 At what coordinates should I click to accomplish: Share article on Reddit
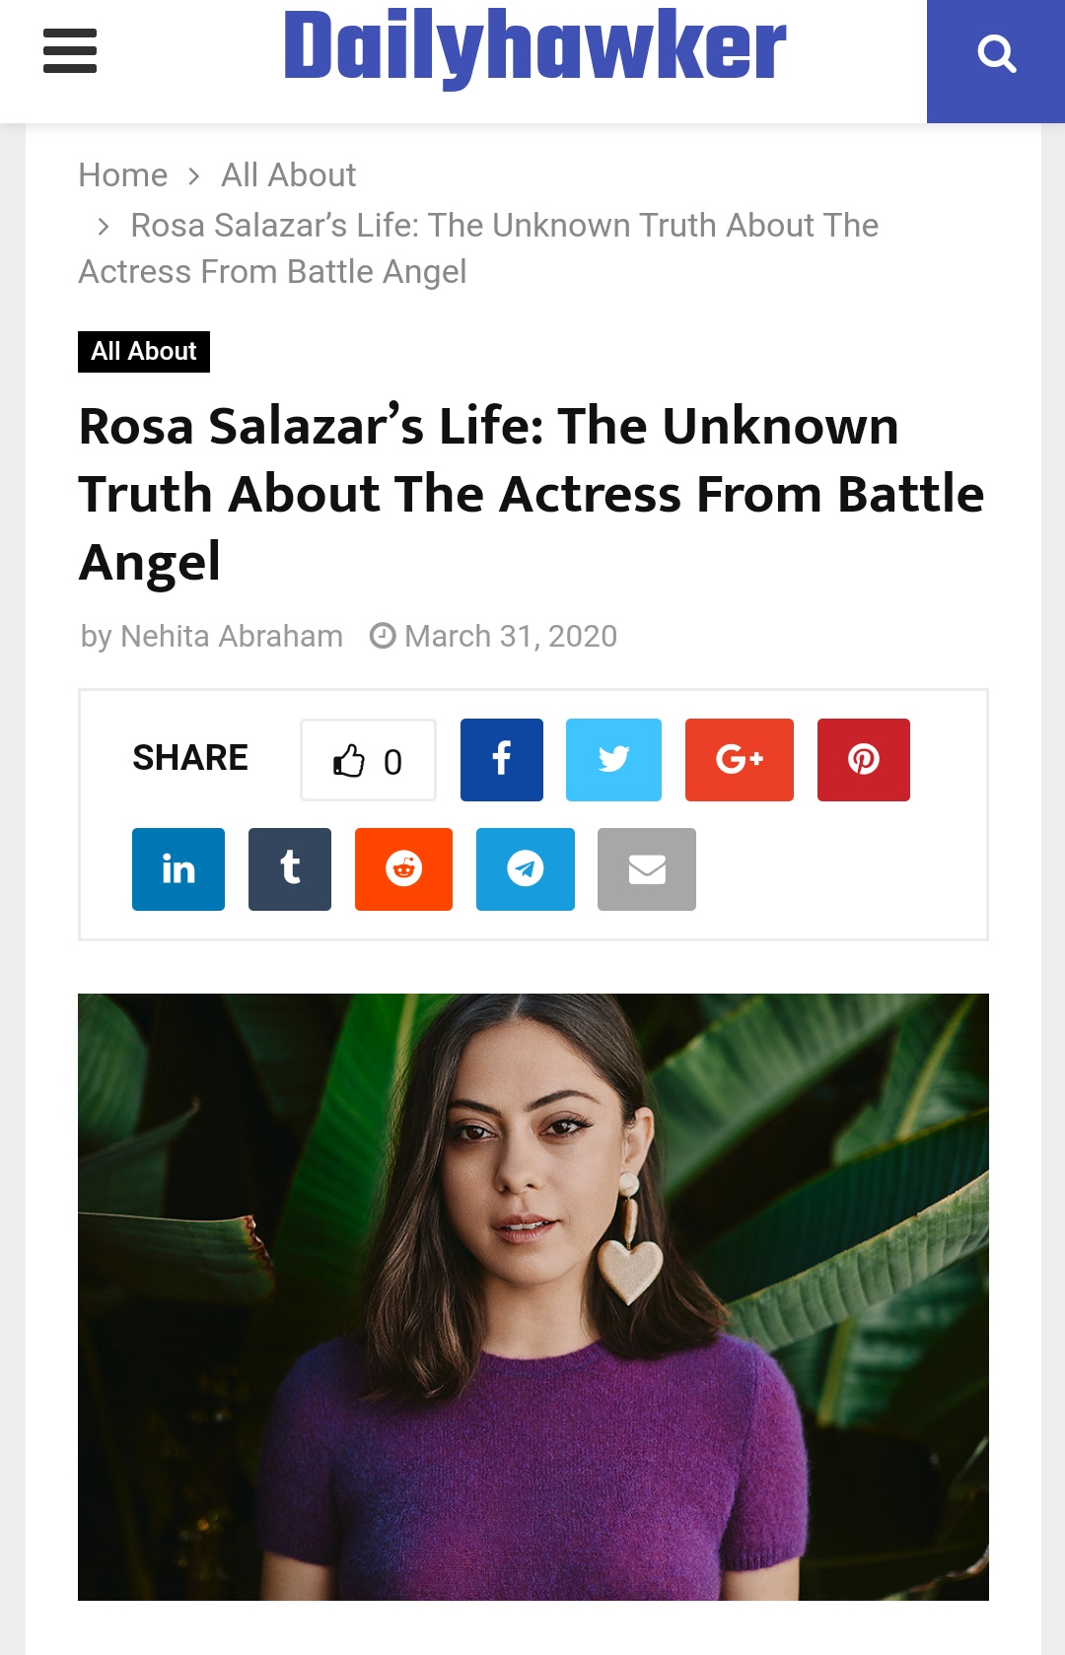click(x=403, y=869)
